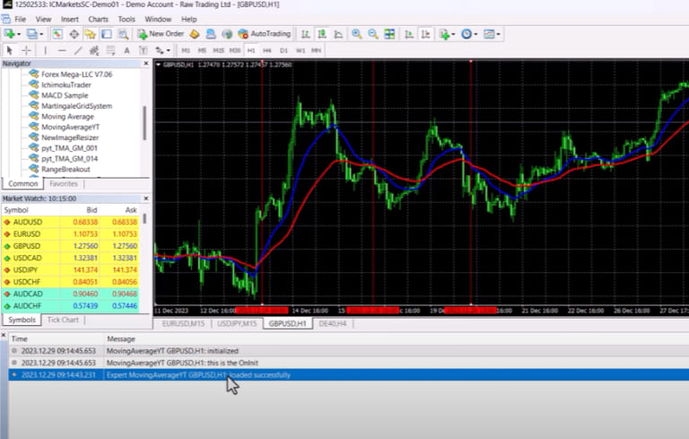The height and width of the screenshot is (439, 689).
Task: Switch chart to D1 timeframe
Action: pyautogui.click(x=283, y=50)
